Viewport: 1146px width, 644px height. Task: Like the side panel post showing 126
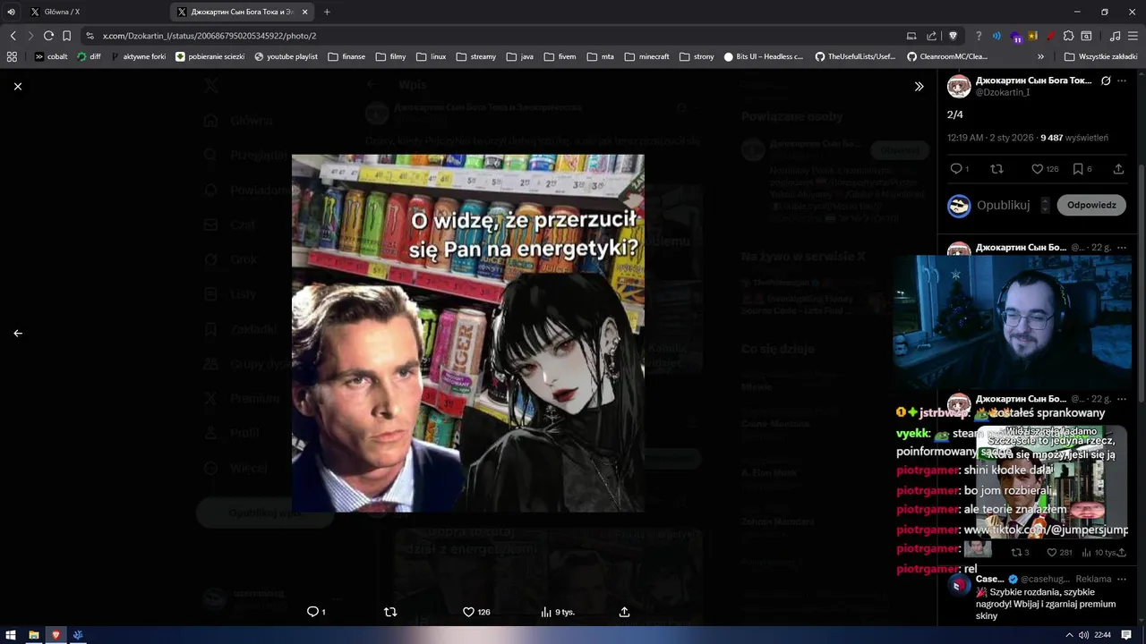(x=1045, y=169)
